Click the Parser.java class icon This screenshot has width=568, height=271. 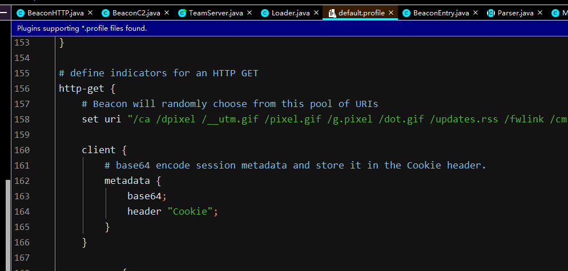click(491, 13)
